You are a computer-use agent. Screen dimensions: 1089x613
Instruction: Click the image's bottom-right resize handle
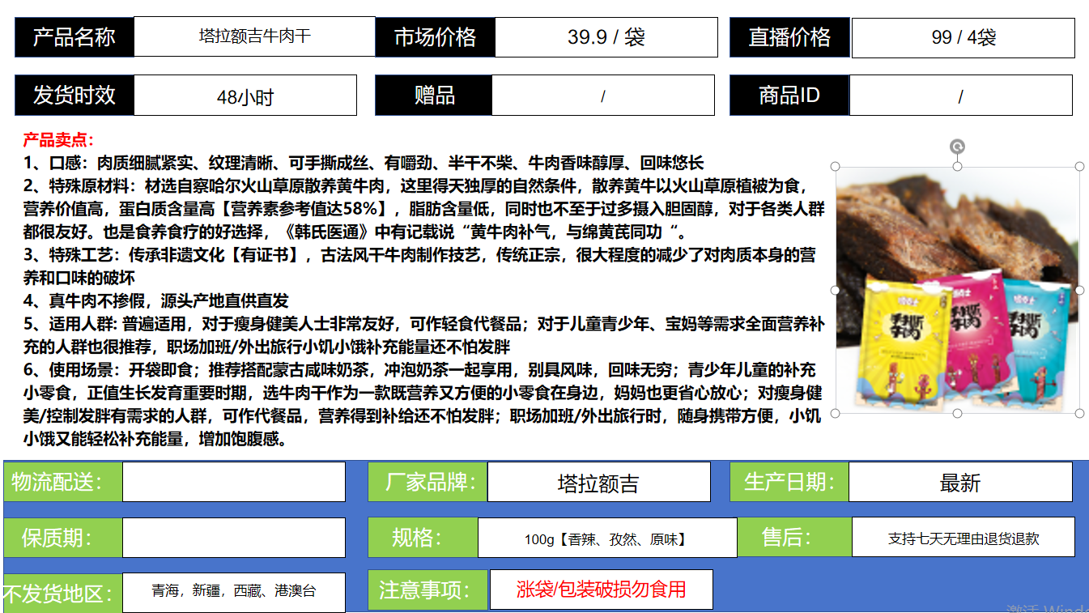click(x=1079, y=413)
